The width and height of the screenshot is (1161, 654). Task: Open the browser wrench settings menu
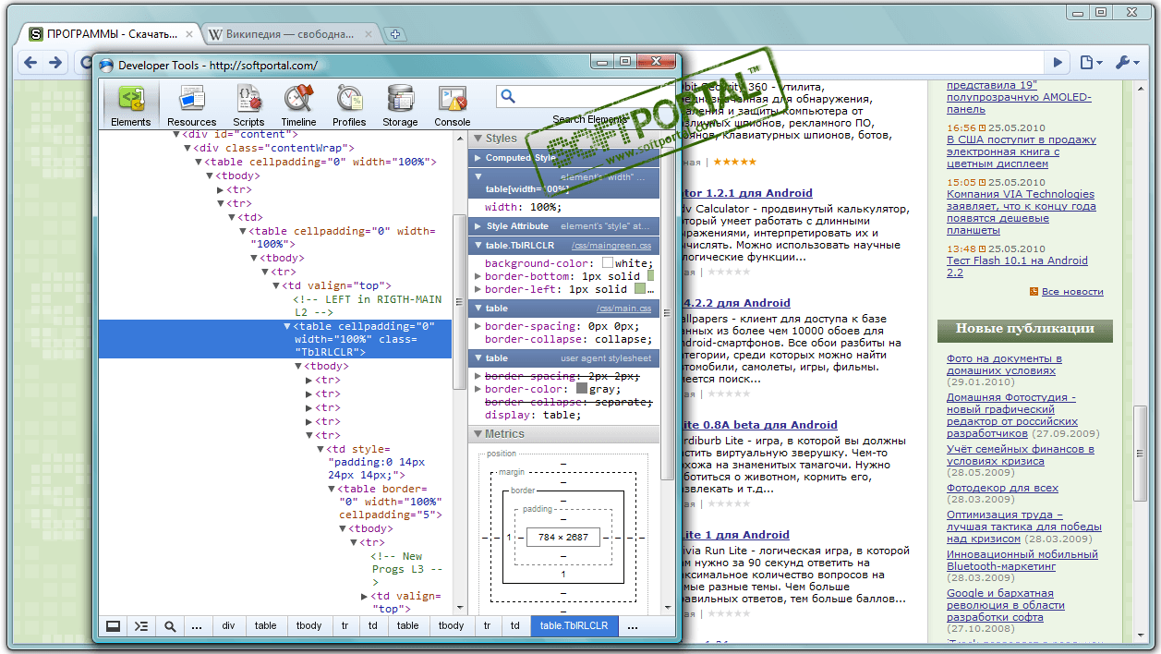point(1128,63)
